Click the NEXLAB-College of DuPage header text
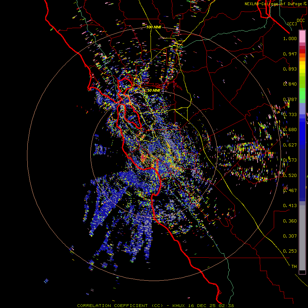 pos(275,4)
